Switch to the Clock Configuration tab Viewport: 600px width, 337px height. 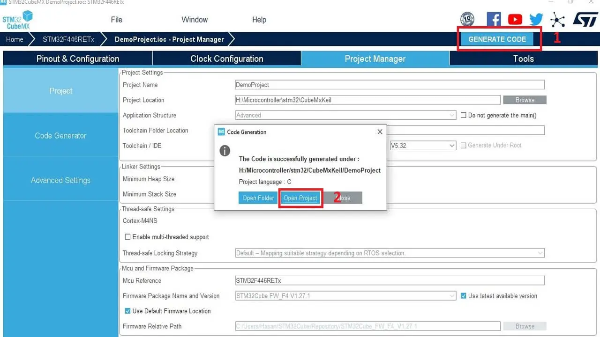pos(226,59)
